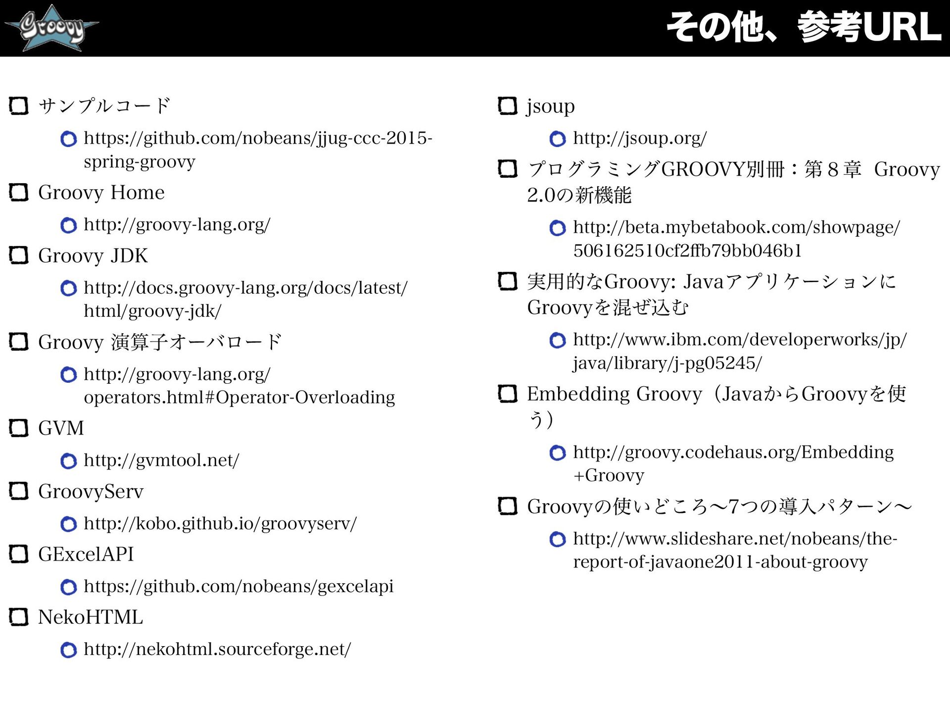
Task: Open the jsoup.org link
Action: [x=640, y=138]
